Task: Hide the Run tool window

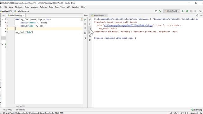Action: (x=201, y=16)
